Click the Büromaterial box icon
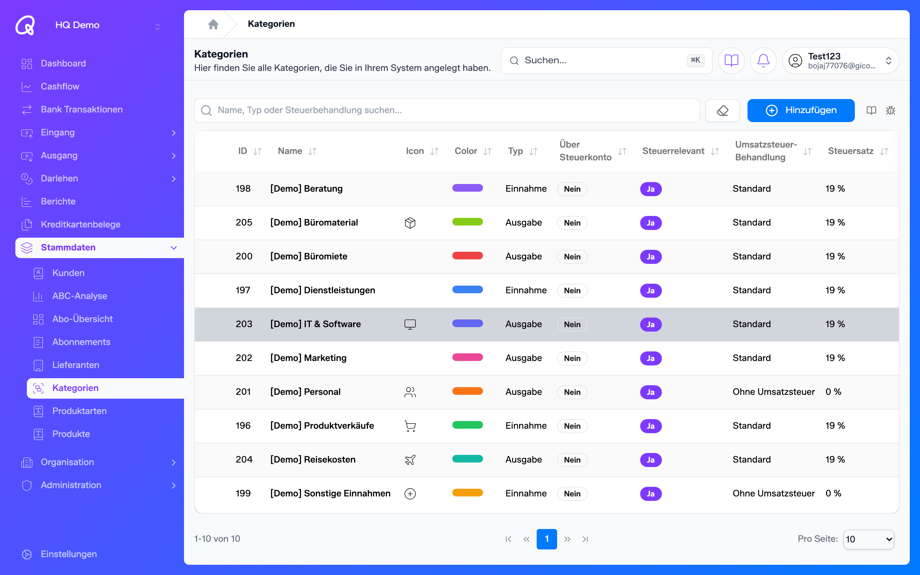The height and width of the screenshot is (575, 920). coord(410,223)
